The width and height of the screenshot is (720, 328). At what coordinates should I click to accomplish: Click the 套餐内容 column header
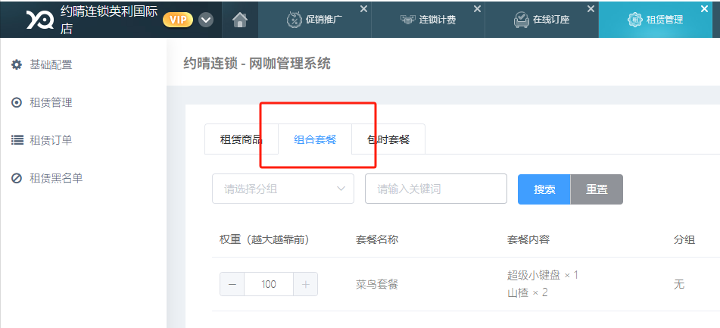(528, 239)
